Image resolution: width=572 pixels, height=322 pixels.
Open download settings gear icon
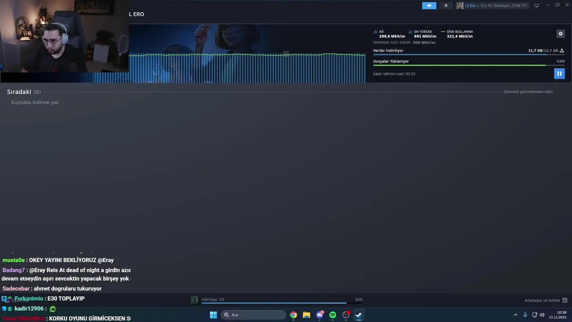coord(560,34)
